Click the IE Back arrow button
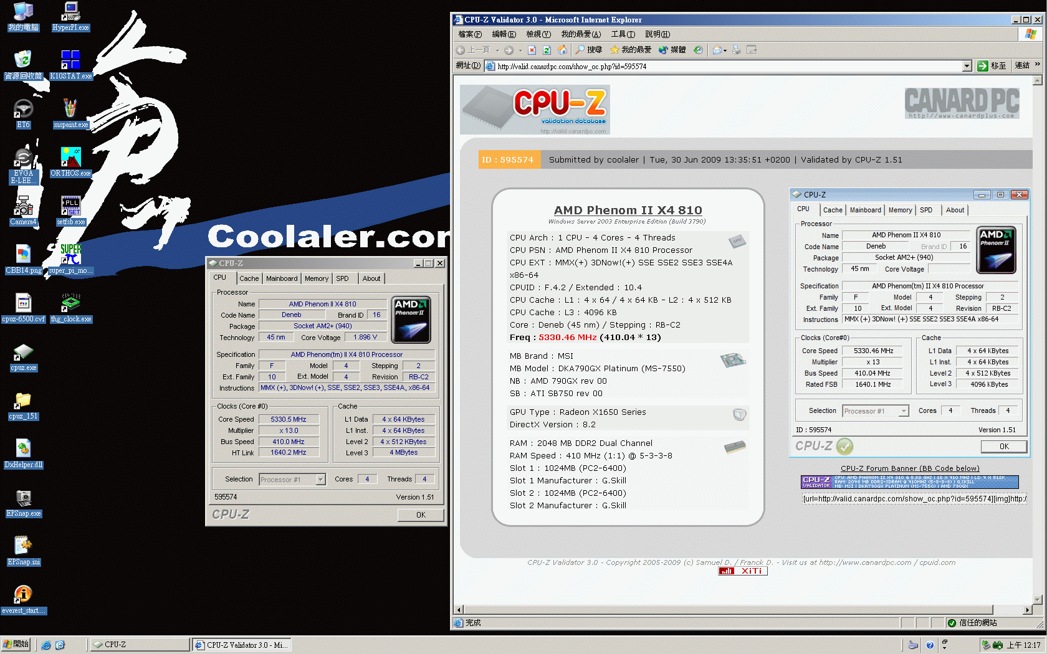 [473, 50]
